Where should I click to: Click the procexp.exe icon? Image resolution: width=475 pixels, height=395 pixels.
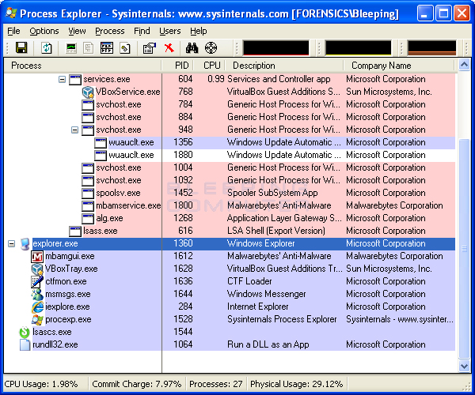(x=37, y=320)
